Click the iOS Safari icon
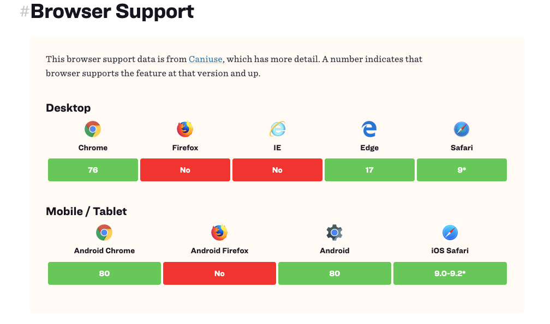Screen dimensions: 550x324 tap(450, 233)
